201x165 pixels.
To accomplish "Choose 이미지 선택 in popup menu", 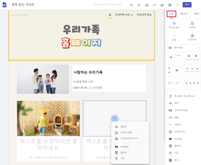I will (x=130, y=133).
